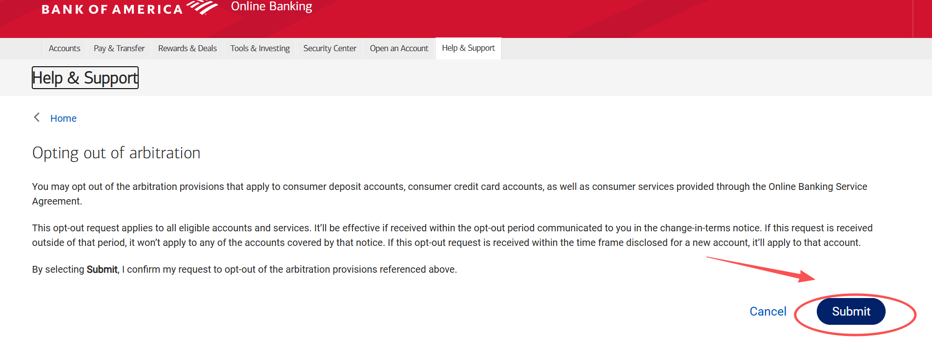The height and width of the screenshot is (355, 932).
Task: Open the Rewards & Deals menu
Action: point(187,49)
